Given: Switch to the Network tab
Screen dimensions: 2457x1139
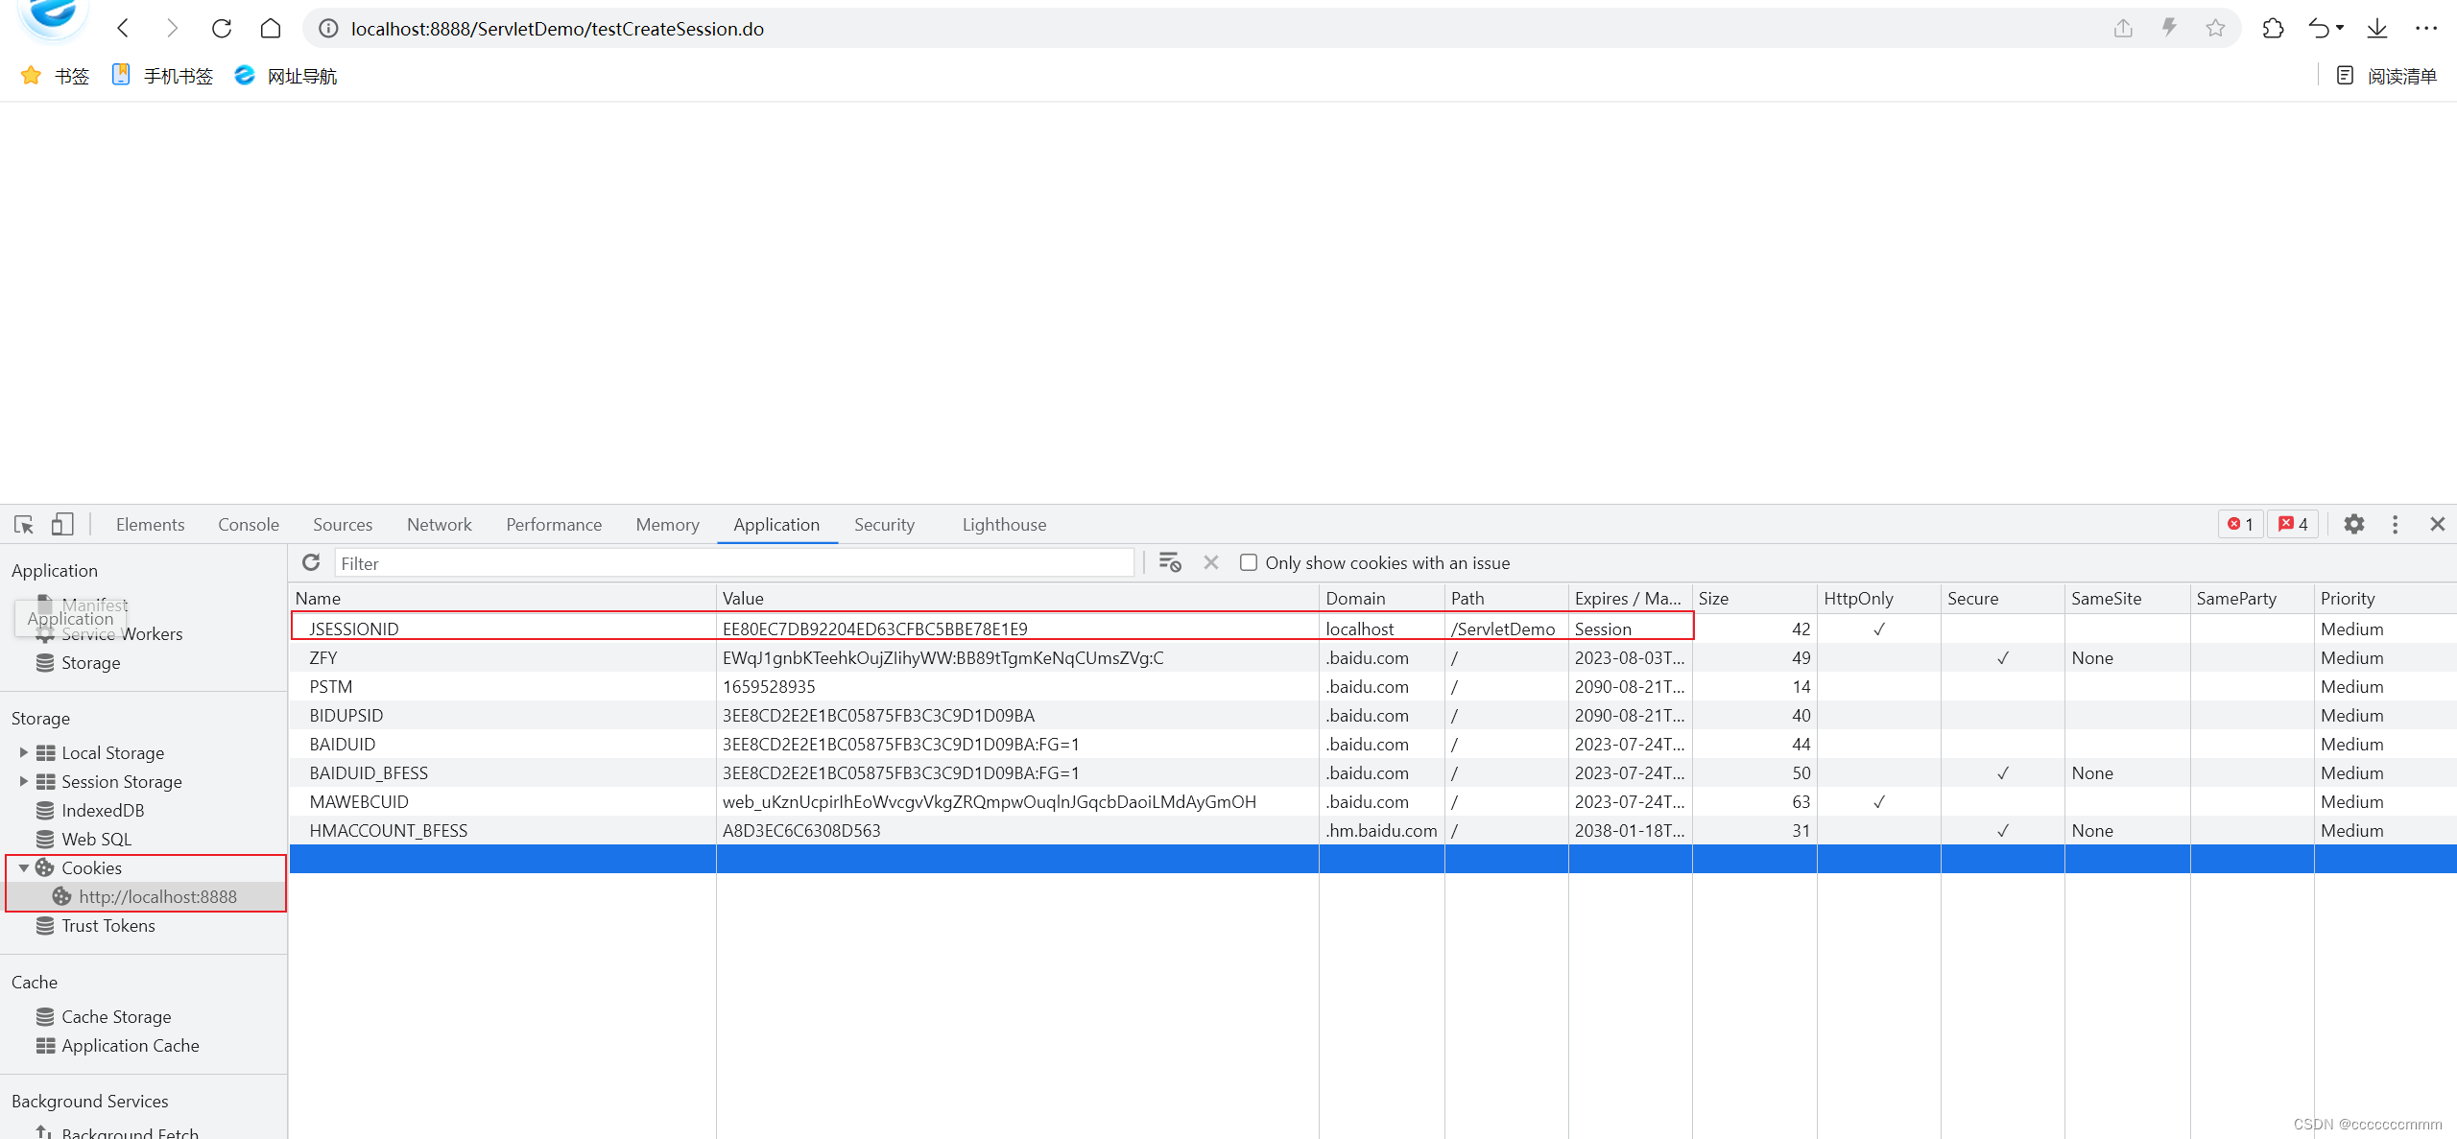Looking at the screenshot, I should (x=439, y=524).
